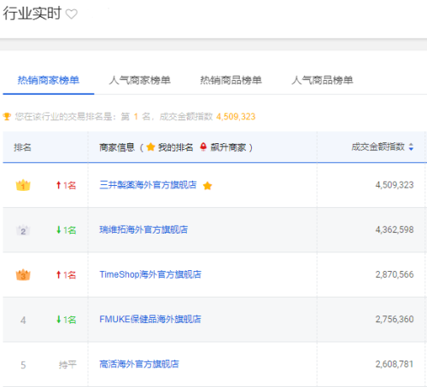Click the 商家信息 column header
The width and height of the screenshot is (427, 387).
[117, 147]
